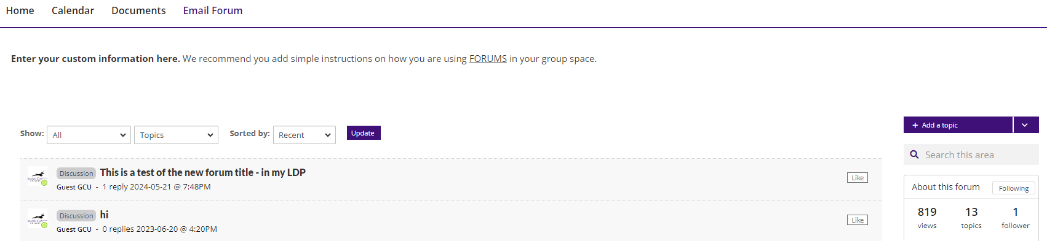Click Discussion tag on 'hi' topic
This screenshot has width=1047, height=241.
[76, 216]
